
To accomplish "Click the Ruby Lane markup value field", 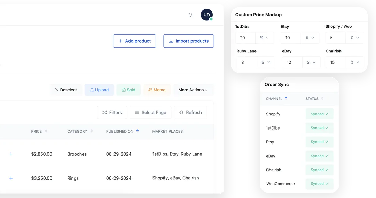I will click(247, 63).
